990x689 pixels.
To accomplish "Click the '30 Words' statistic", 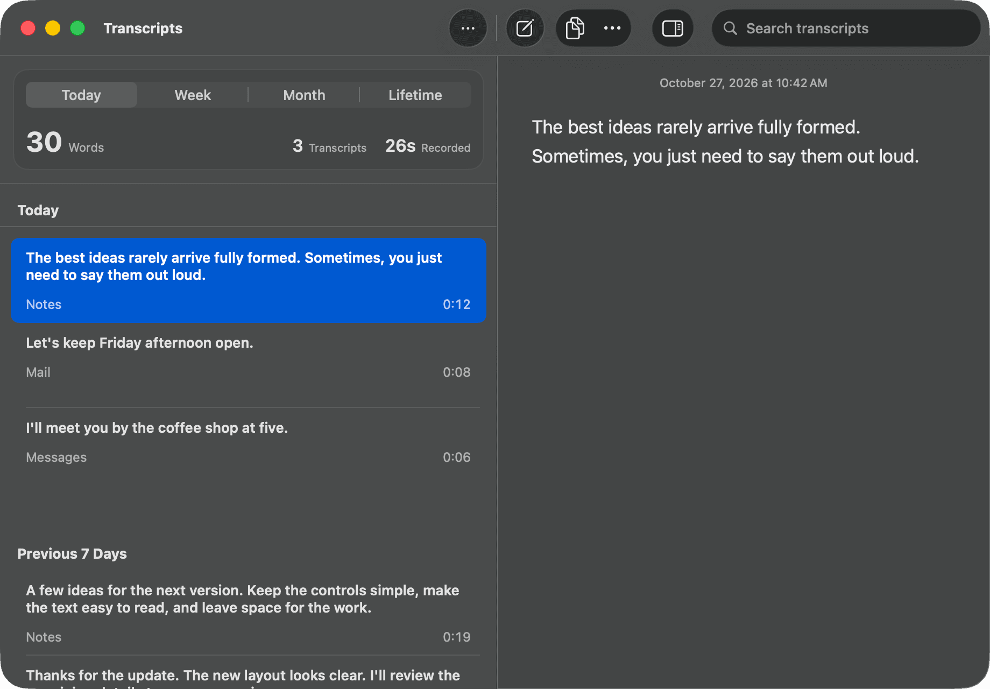I will [x=65, y=143].
